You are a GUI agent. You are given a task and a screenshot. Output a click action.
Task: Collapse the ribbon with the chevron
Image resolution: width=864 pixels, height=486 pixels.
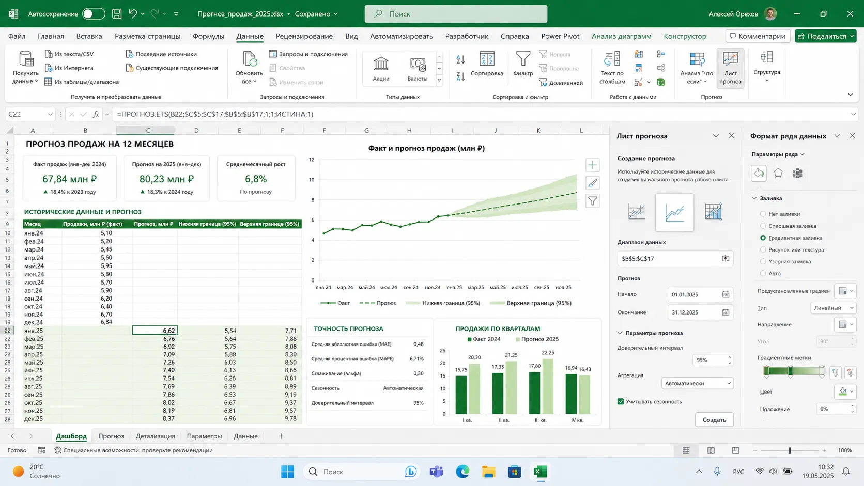tap(850, 95)
